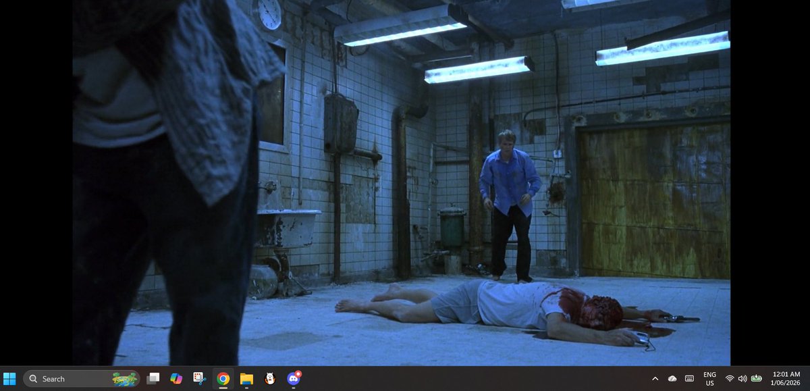Change ENG US input language
The image size is (810, 391).
pos(710,379)
